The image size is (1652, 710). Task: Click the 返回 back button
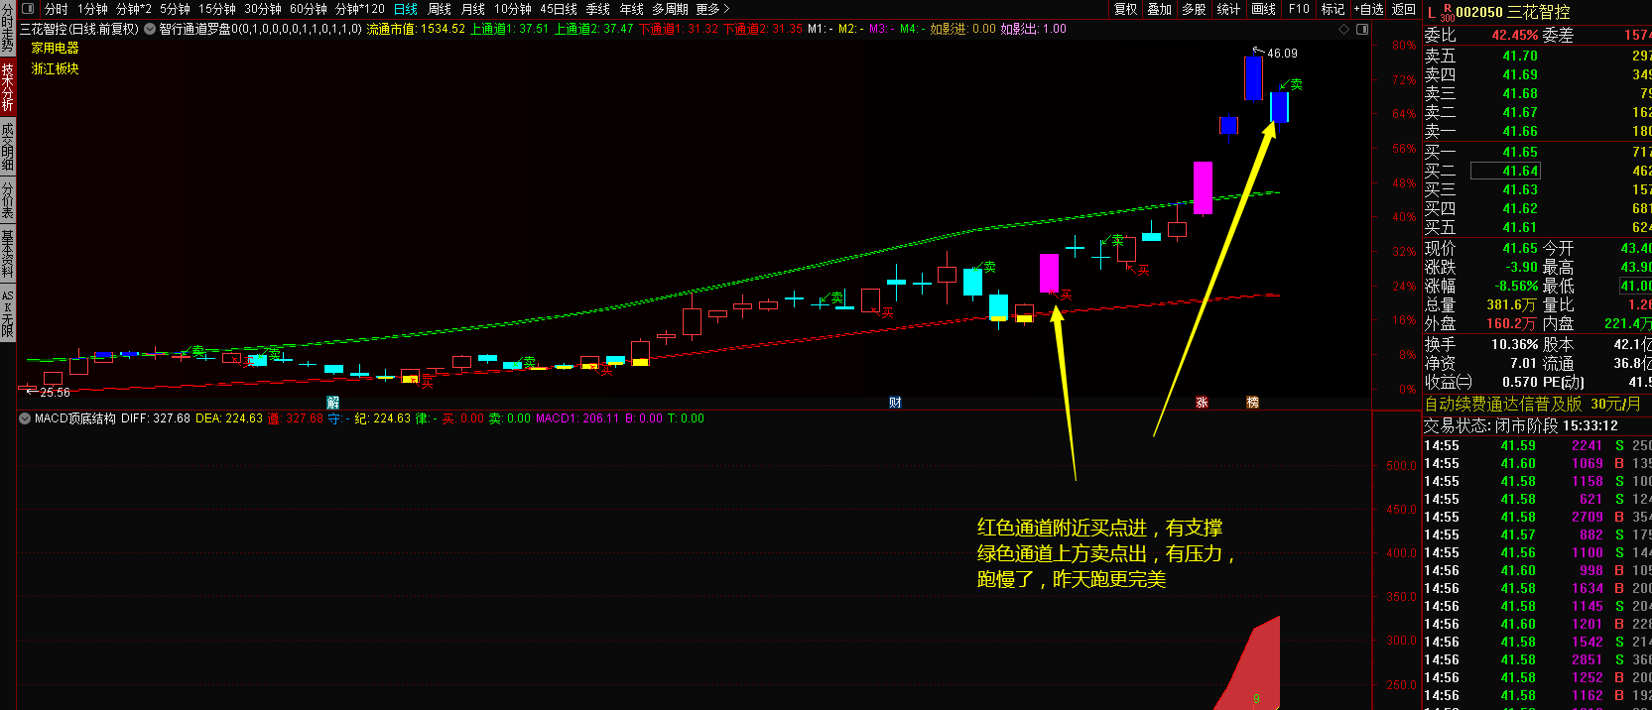[x=1404, y=9]
